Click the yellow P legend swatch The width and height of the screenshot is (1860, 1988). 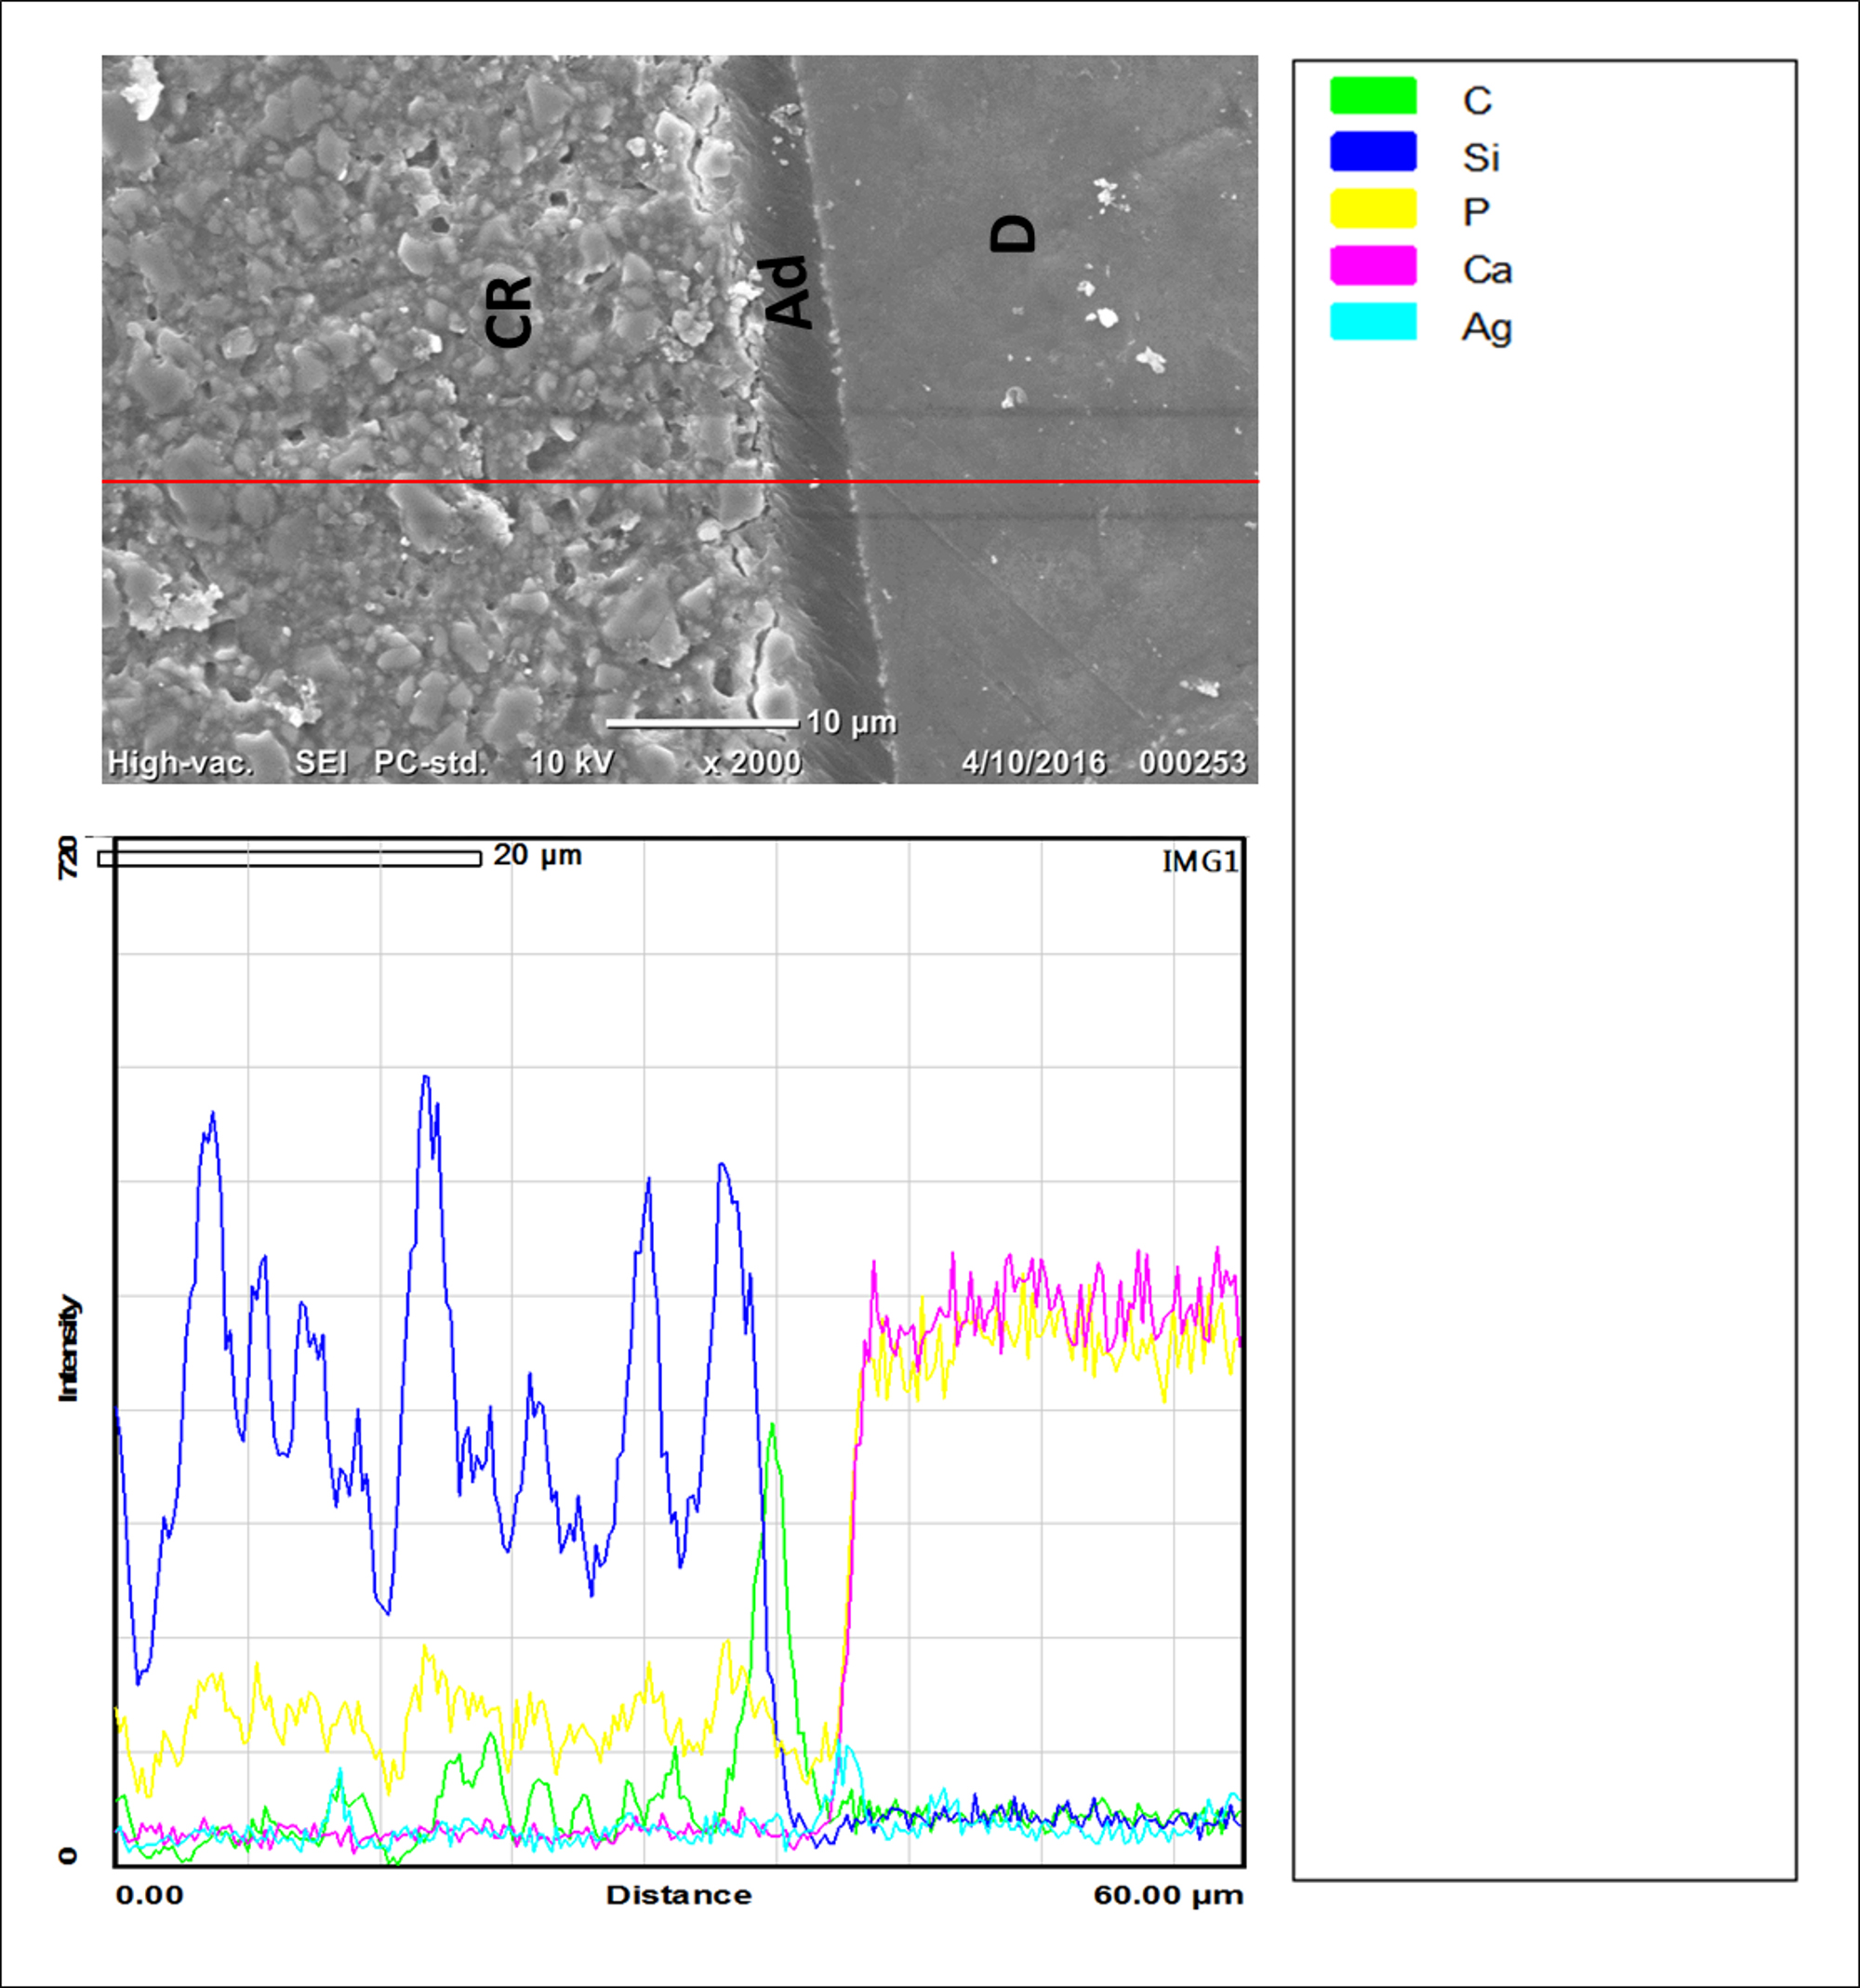point(1373,209)
